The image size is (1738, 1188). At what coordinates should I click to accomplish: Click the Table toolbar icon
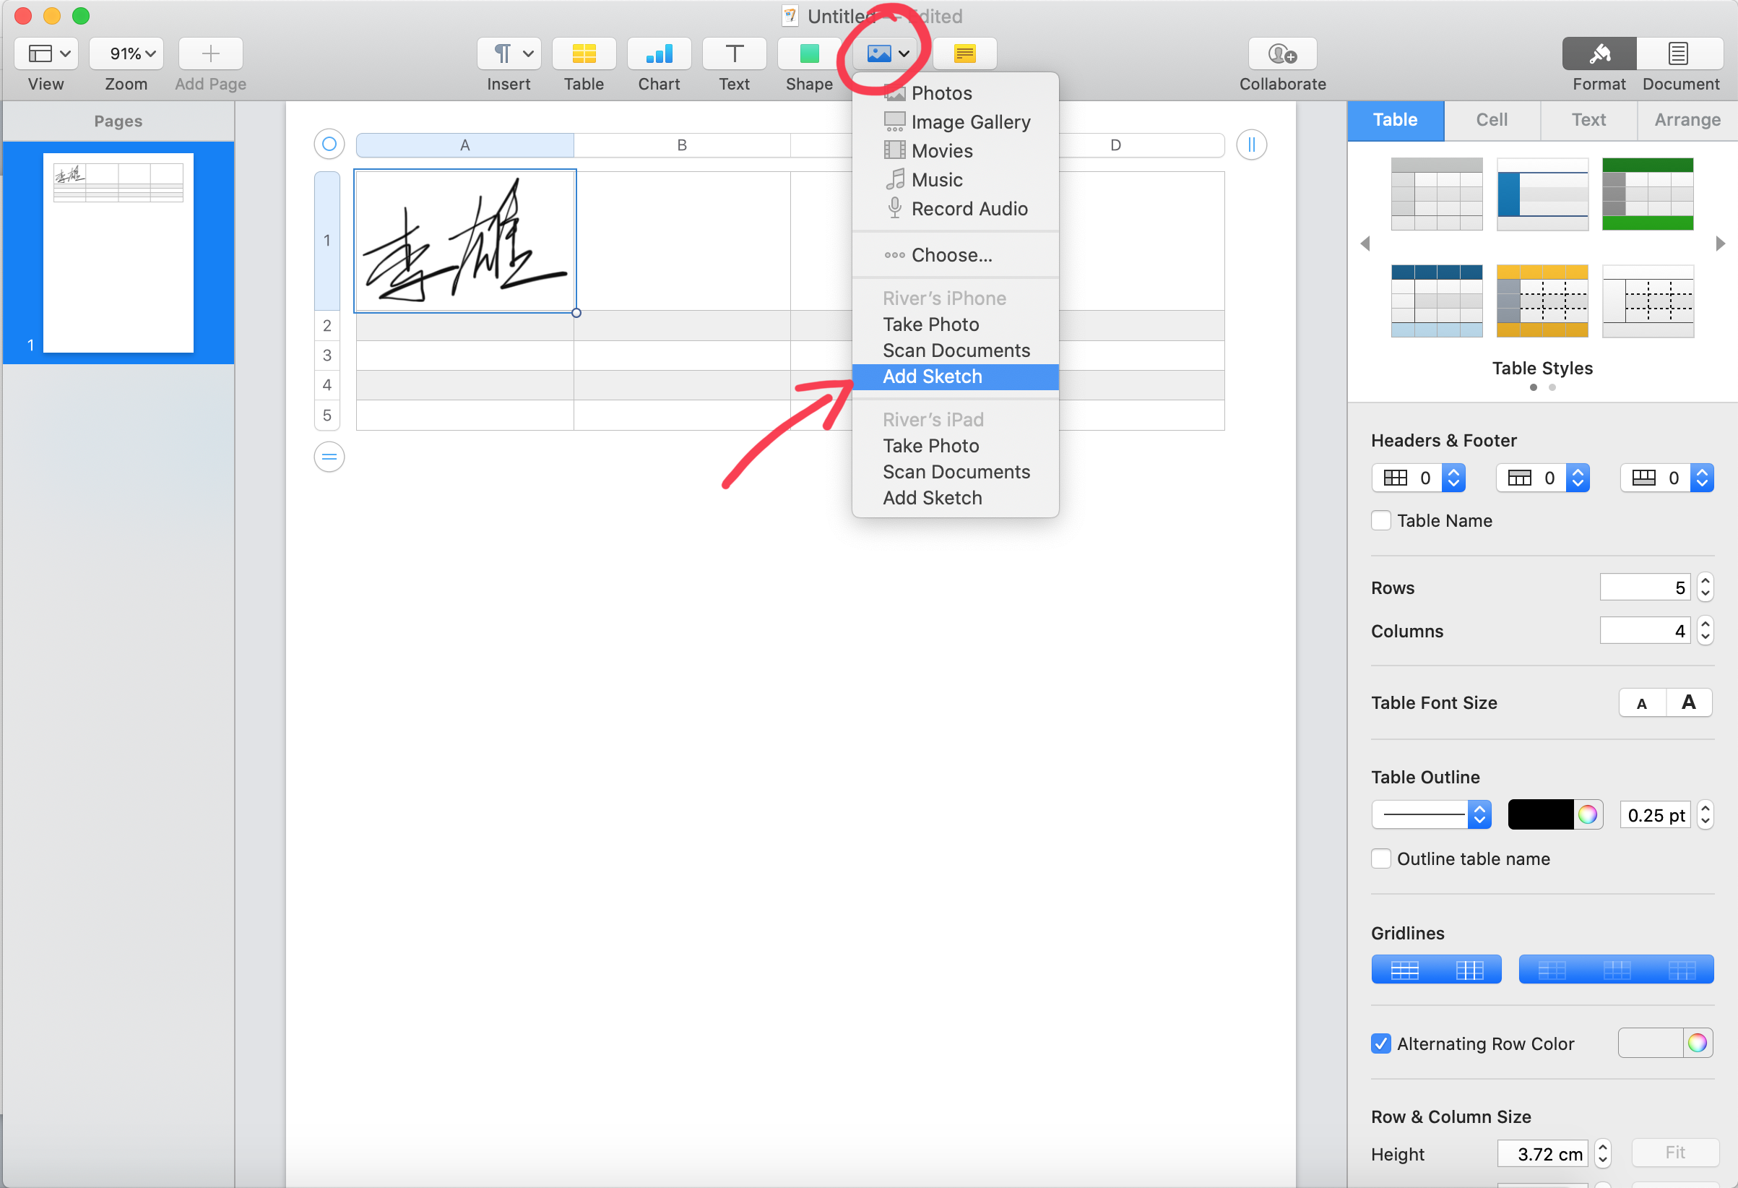pos(584,54)
